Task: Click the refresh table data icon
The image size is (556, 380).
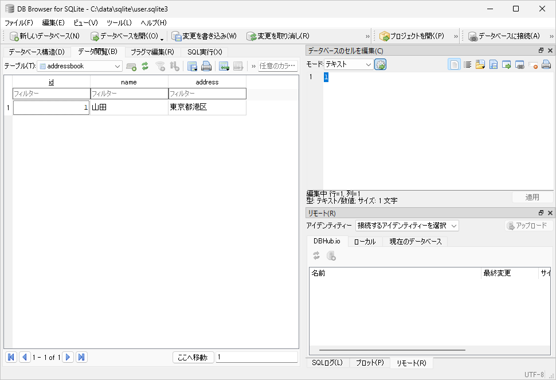Action: [145, 66]
